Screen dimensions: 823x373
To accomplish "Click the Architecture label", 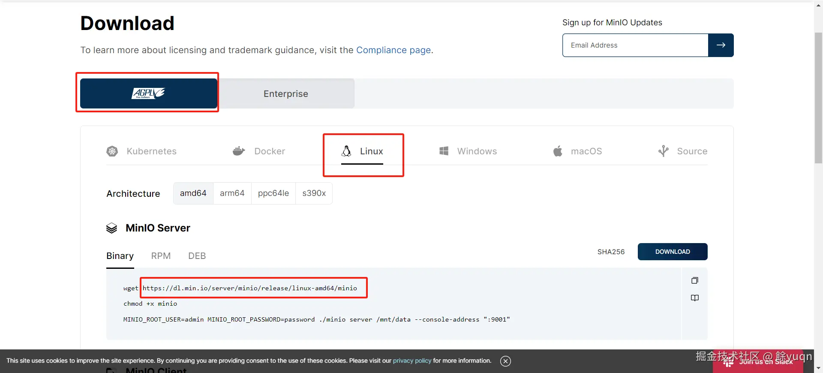I will [x=133, y=194].
